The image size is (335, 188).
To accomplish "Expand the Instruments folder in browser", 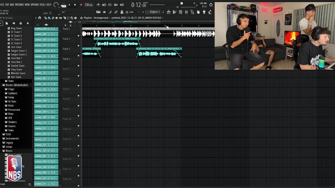I will click(10, 138).
